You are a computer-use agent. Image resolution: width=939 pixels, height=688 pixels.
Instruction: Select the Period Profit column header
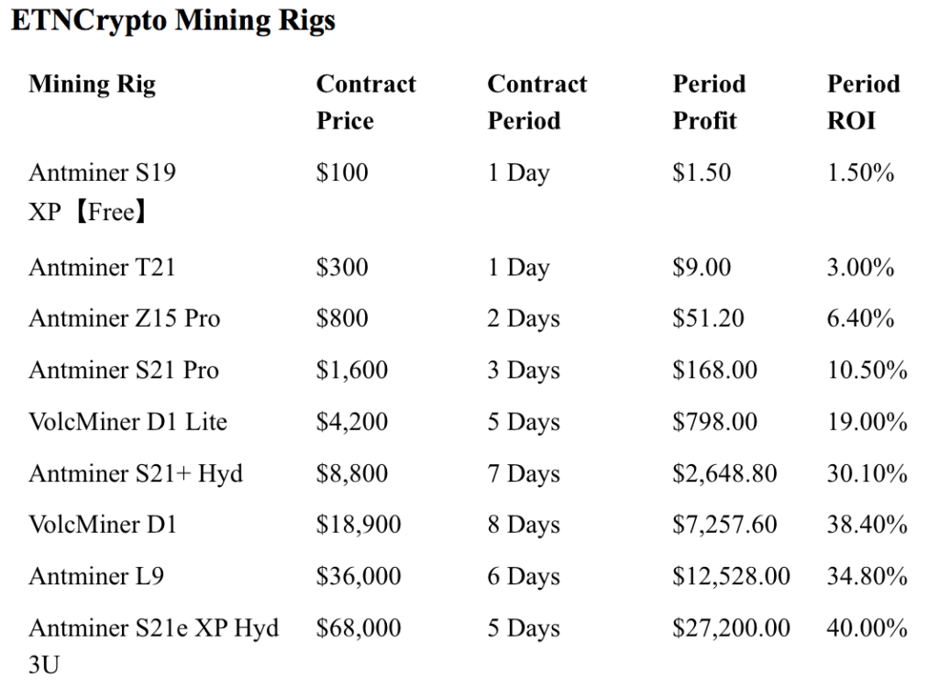[709, 102]
